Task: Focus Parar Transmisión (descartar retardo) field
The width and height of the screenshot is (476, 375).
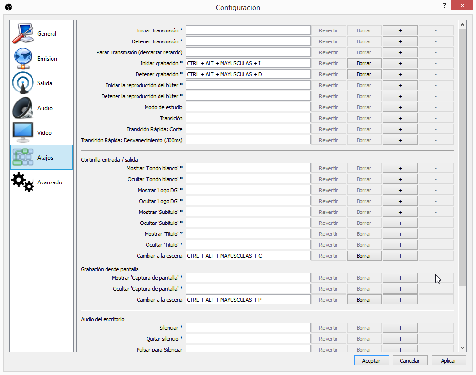Action: coord(248,52)
